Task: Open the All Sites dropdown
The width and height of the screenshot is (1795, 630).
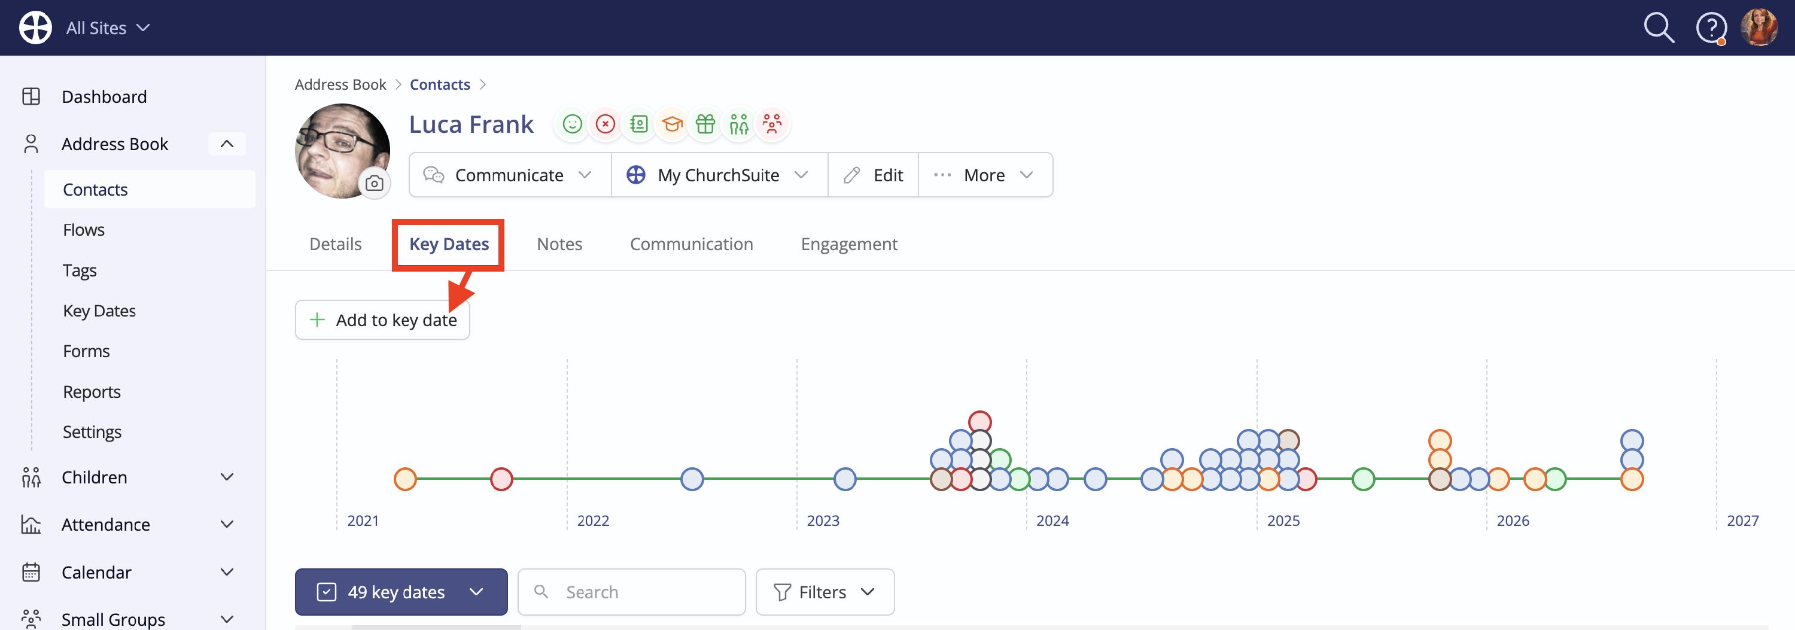Action: pos(108,28)
